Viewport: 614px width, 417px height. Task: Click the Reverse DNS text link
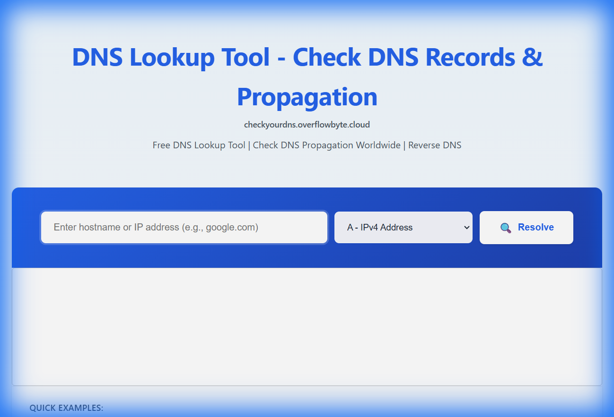(435, 145)
